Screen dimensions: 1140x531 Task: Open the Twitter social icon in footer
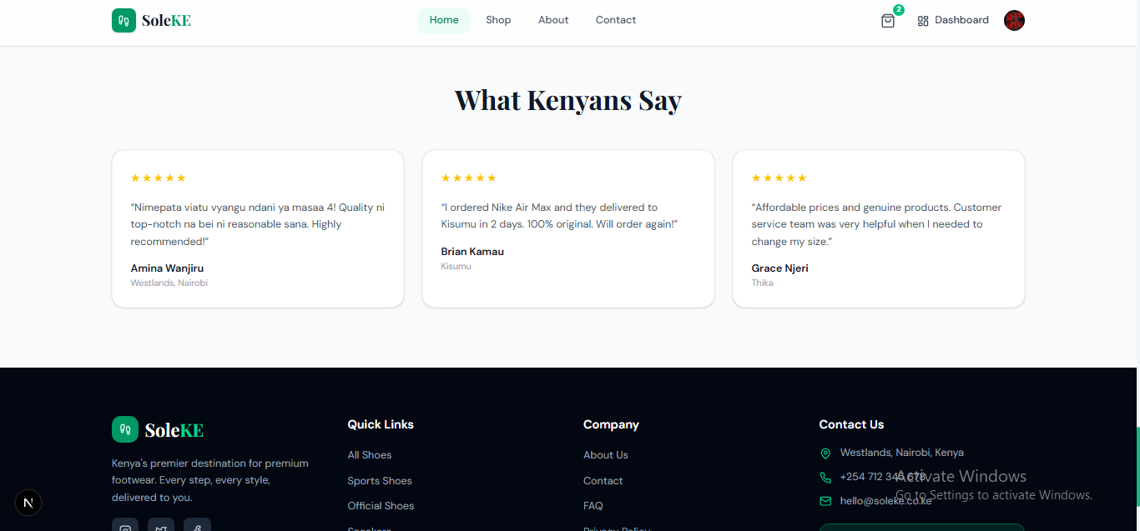point(161,525)
